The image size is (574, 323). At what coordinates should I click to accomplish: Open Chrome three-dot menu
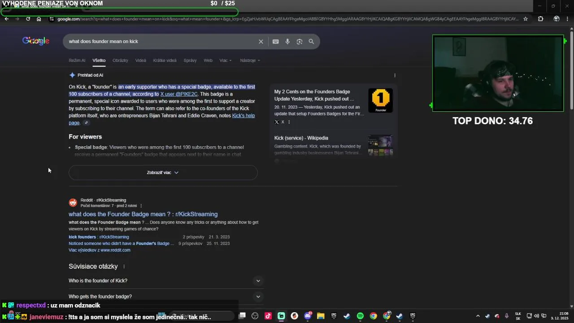(x=568, y=19)
